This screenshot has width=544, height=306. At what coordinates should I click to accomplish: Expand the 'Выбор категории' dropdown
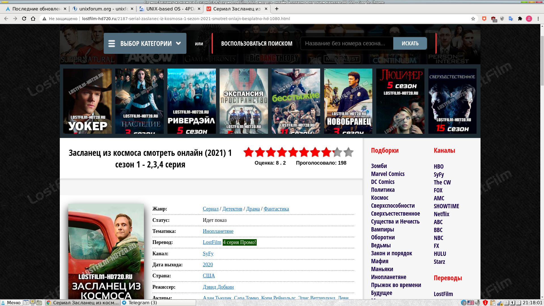(x=145, y=43)
